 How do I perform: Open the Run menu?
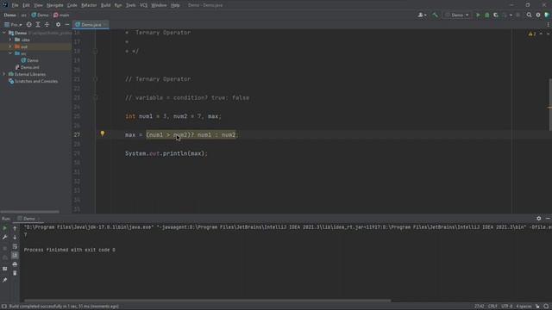pos(118,5)
